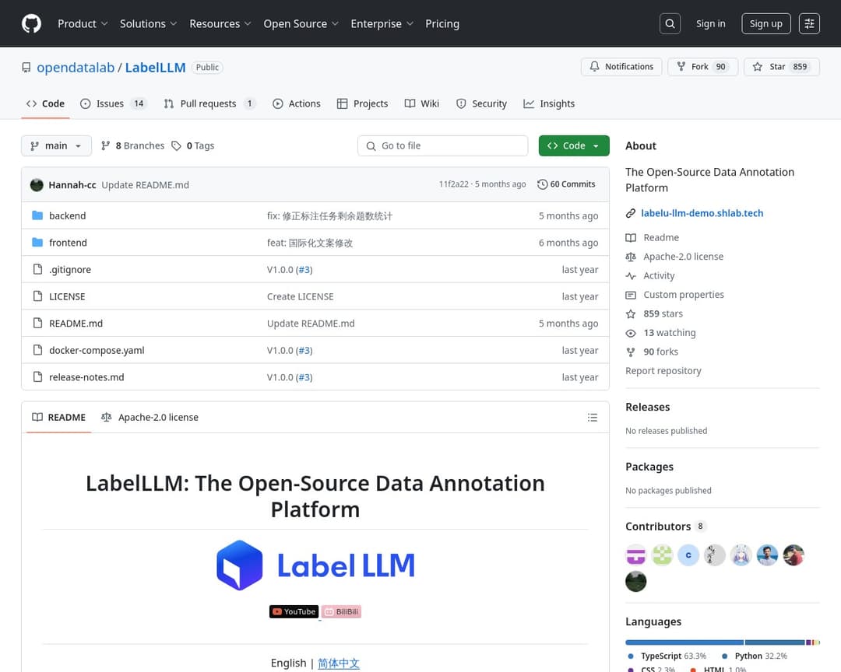Switch to the Actions tab
841x672 pixels.
pos(297,103)
